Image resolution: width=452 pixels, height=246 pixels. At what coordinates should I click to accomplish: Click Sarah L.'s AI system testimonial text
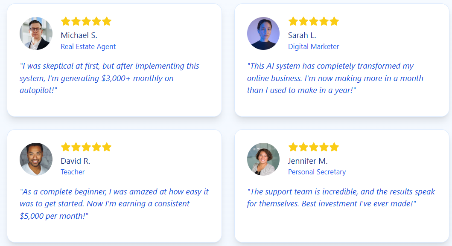[x=335, y=78]
